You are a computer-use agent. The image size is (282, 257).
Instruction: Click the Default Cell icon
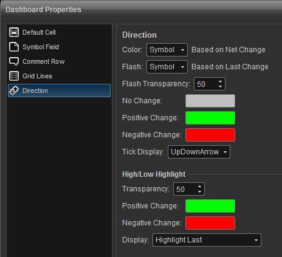coord(14,32)
